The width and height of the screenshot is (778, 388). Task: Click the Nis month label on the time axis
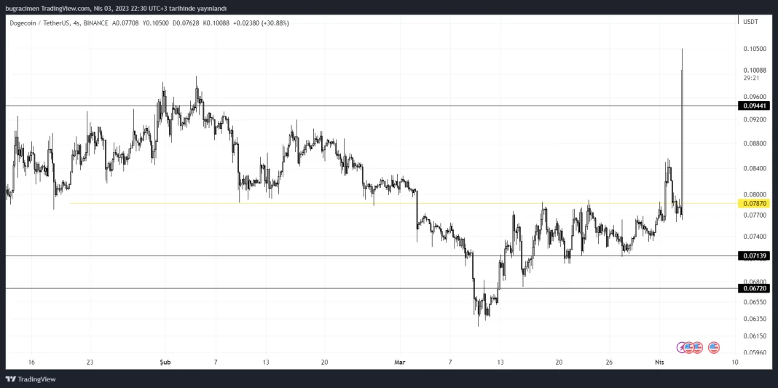point(659,362)
